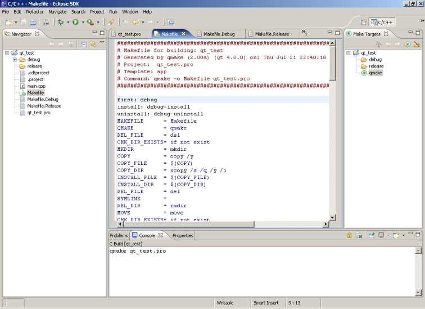Click Open Console icon
This screenshot has height=309, width=425.
396,235
